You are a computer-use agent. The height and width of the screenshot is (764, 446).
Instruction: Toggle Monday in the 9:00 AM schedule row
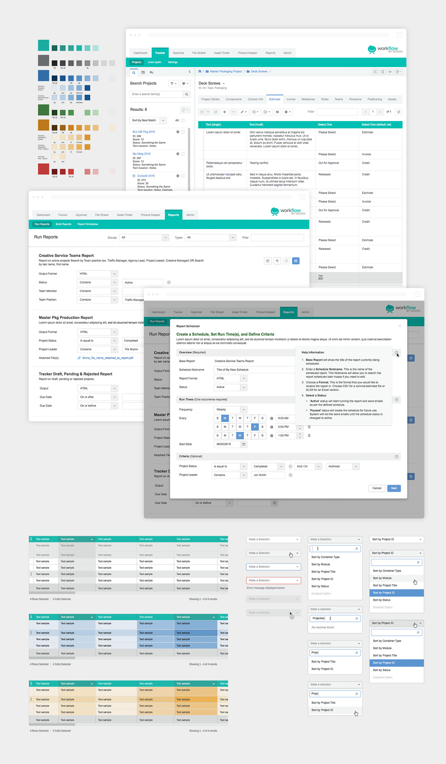point(225,418)
